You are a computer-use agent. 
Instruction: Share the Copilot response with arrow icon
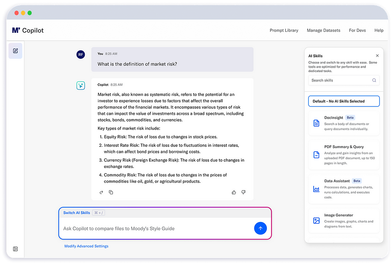coord(101,192)
